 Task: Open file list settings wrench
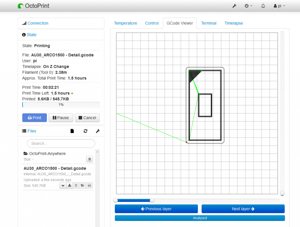point(98,131)
